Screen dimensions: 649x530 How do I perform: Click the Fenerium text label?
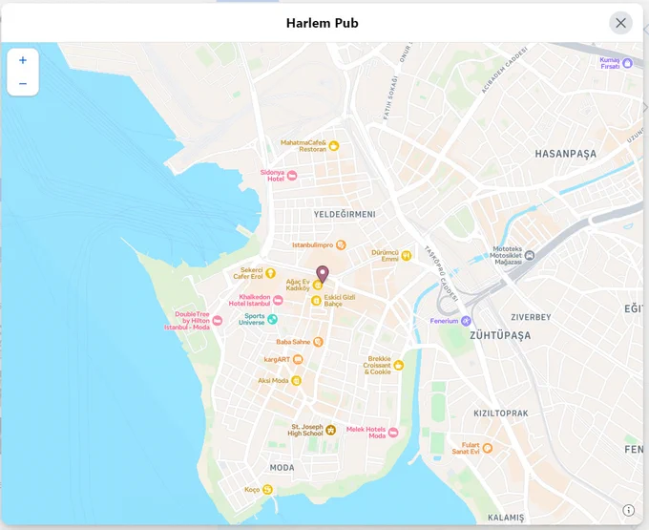click(444, 321)
